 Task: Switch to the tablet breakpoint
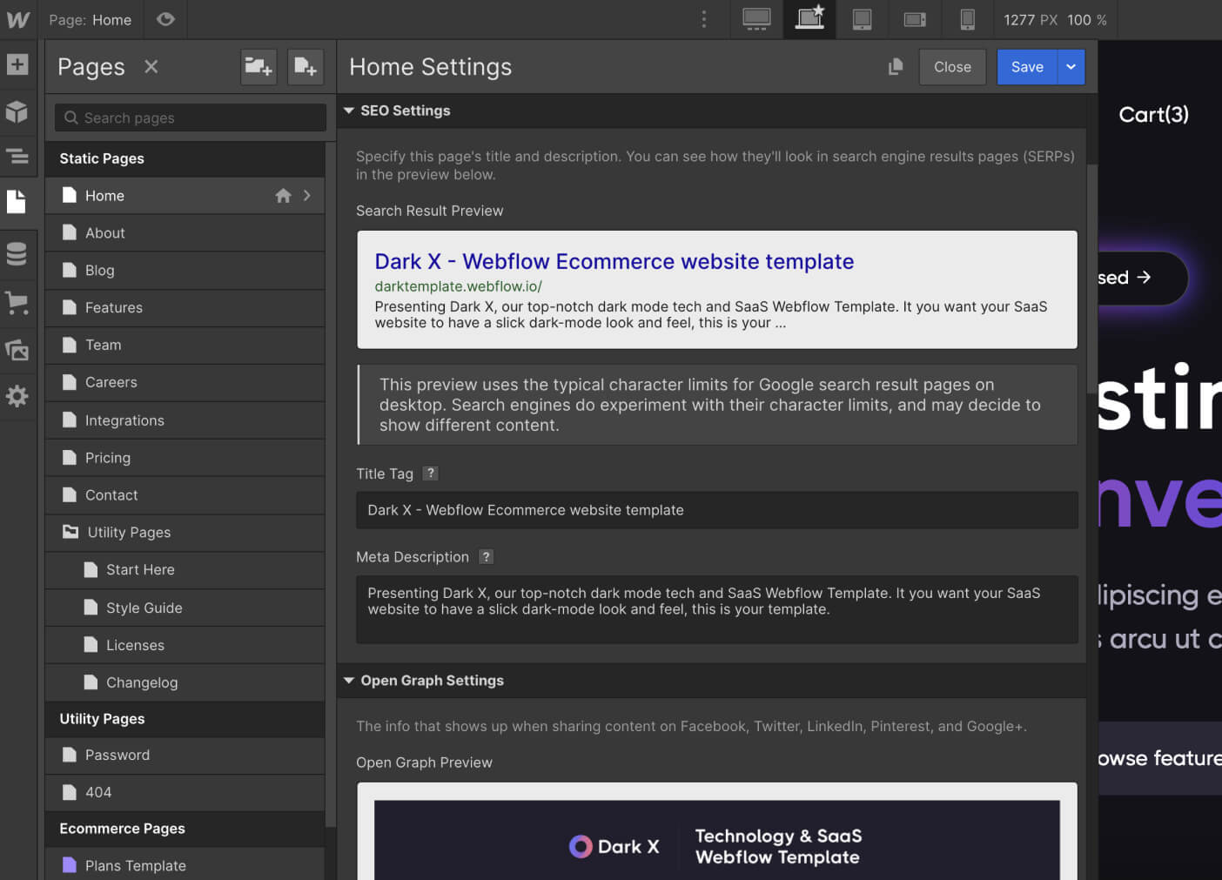[x=862, y=19]
